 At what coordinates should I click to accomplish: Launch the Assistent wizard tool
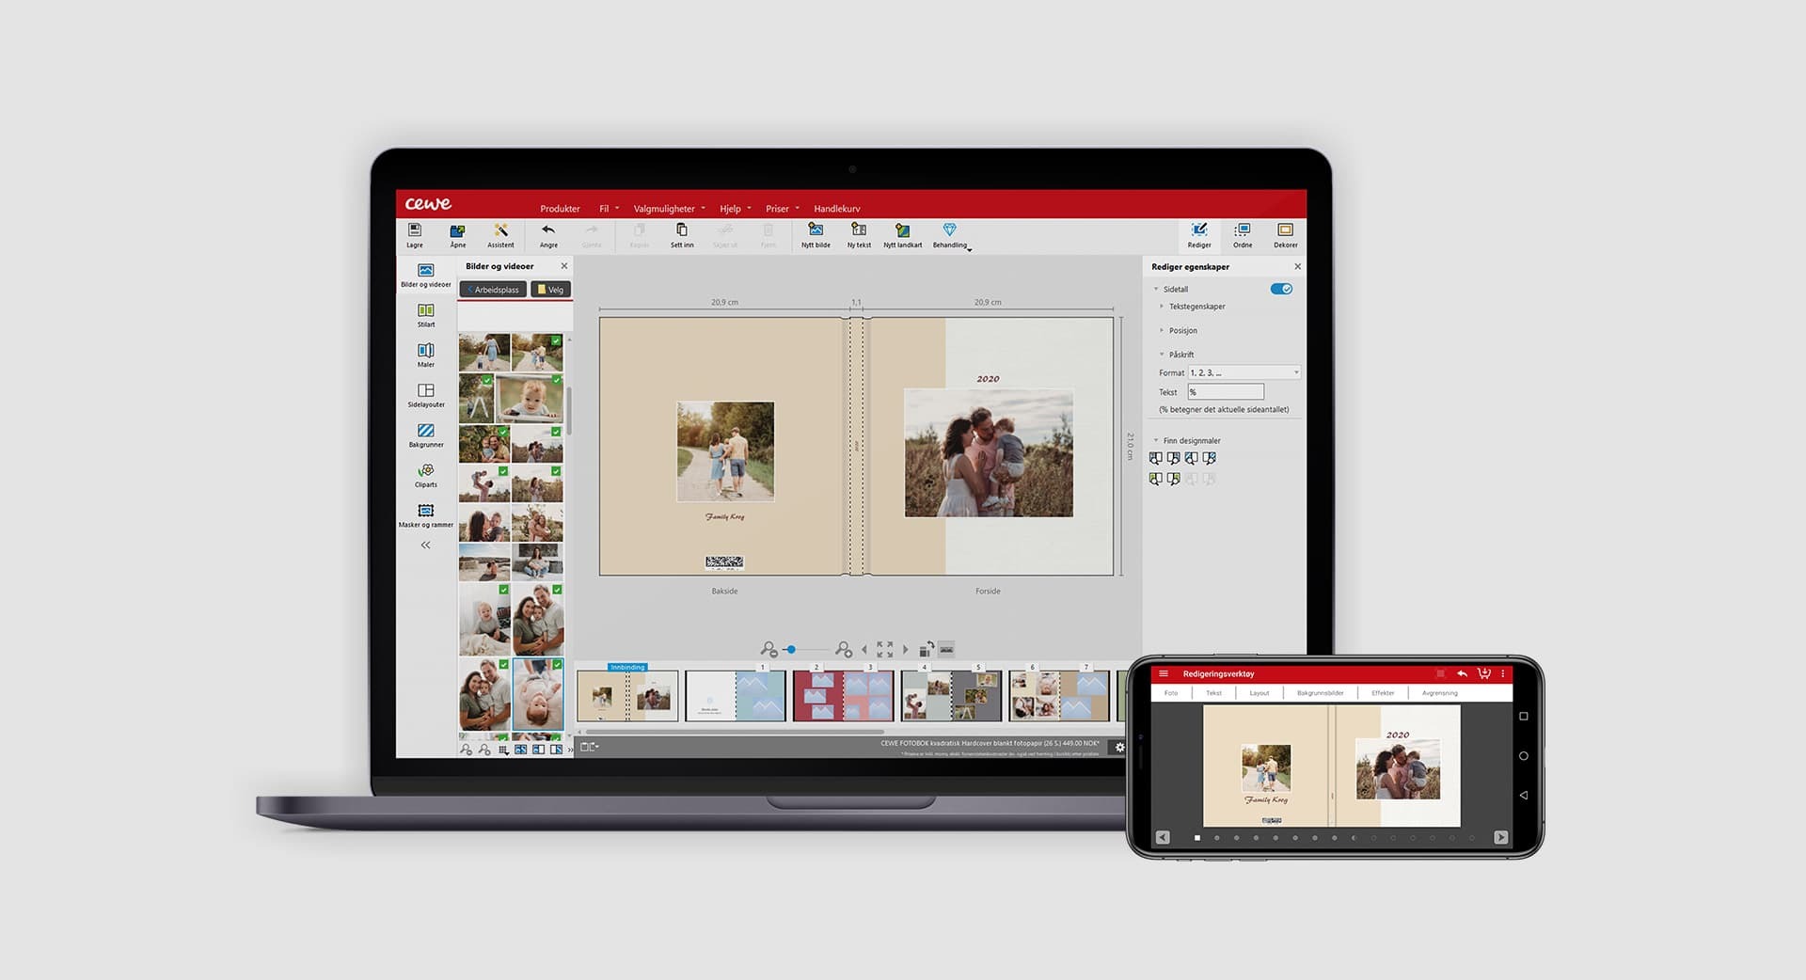(x=500, y=230)
